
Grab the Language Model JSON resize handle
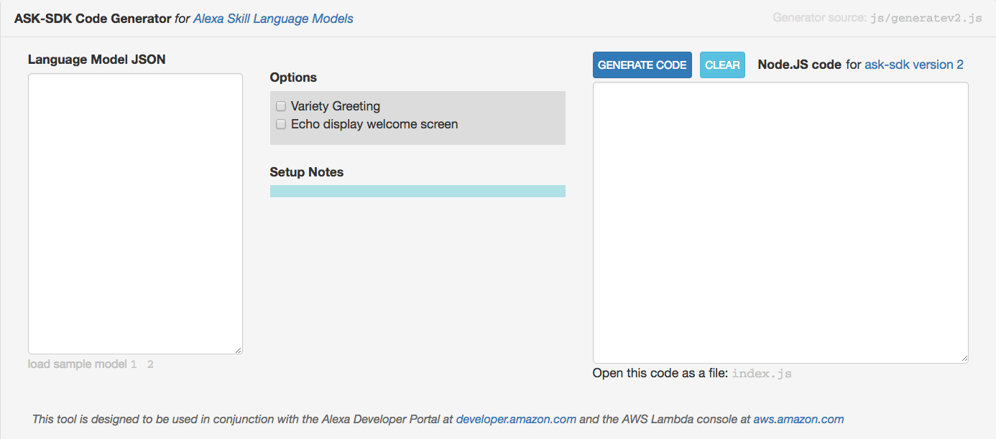click(x=239, y=350)
